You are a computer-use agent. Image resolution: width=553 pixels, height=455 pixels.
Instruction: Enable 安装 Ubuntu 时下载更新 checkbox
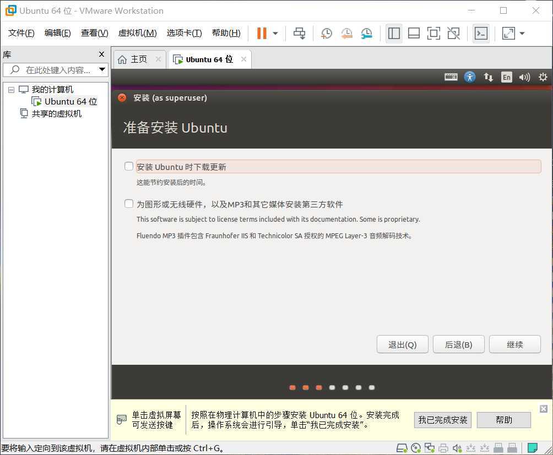(129, 166)
